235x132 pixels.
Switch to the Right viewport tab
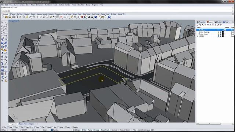(31, 124)
